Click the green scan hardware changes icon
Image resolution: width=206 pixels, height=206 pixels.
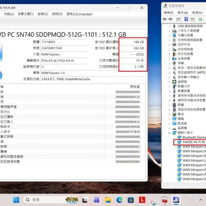(200, 19)
